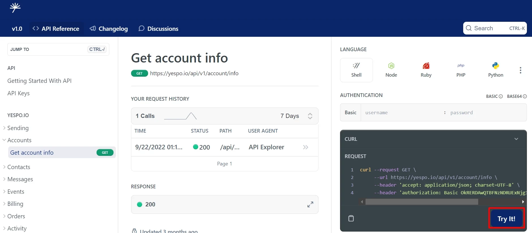
Task: Click the /api/... path cell
Action: point(230,147)
